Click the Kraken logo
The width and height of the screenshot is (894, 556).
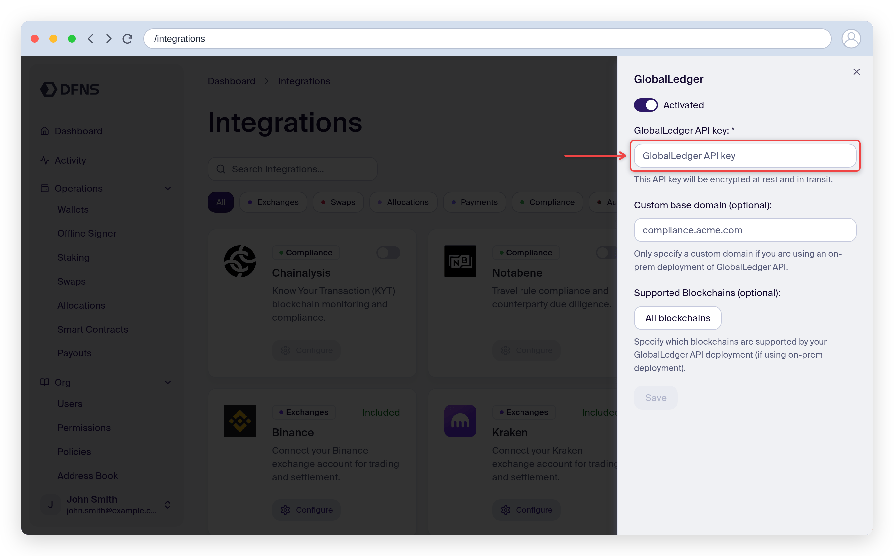460,421
